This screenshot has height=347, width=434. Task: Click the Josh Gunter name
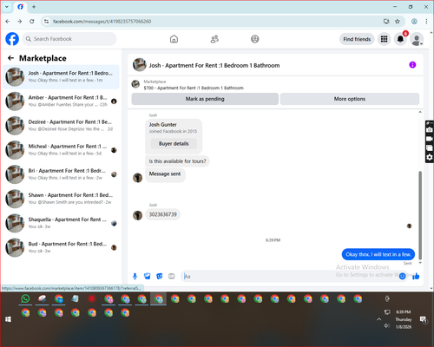point(162,125)
